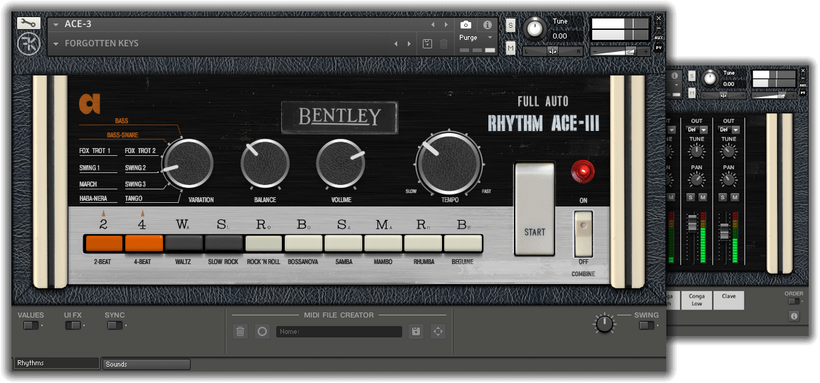The height and width of the screenshot is (383, 820).
Task: Go to next instrument on ACE-3 row
Action: coord(446,25)
